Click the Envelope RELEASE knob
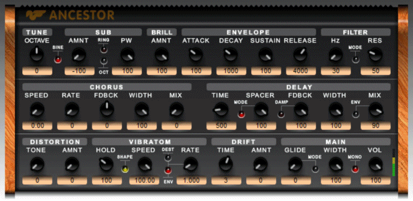Screen dimensions: 413x201 300,55
